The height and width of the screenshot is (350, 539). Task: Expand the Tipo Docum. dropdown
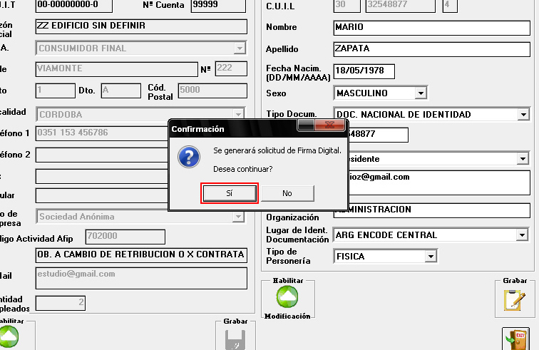tap(524, 114)
